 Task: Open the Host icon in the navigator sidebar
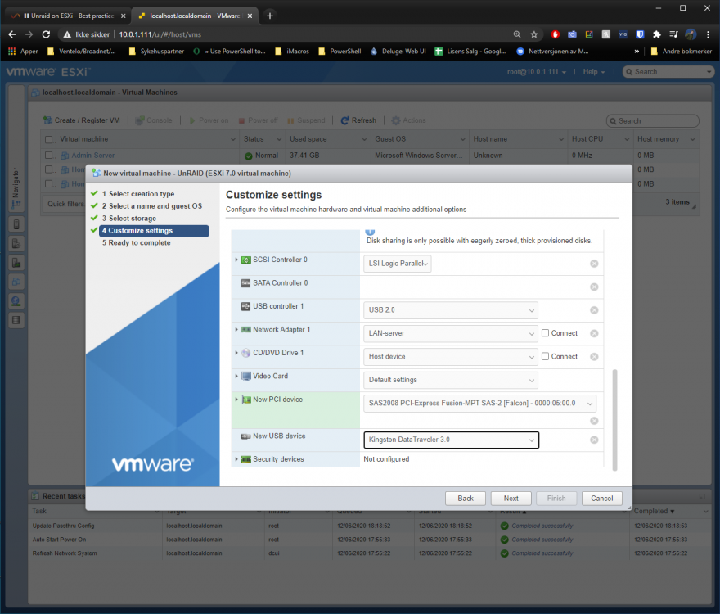click(16, 225)
